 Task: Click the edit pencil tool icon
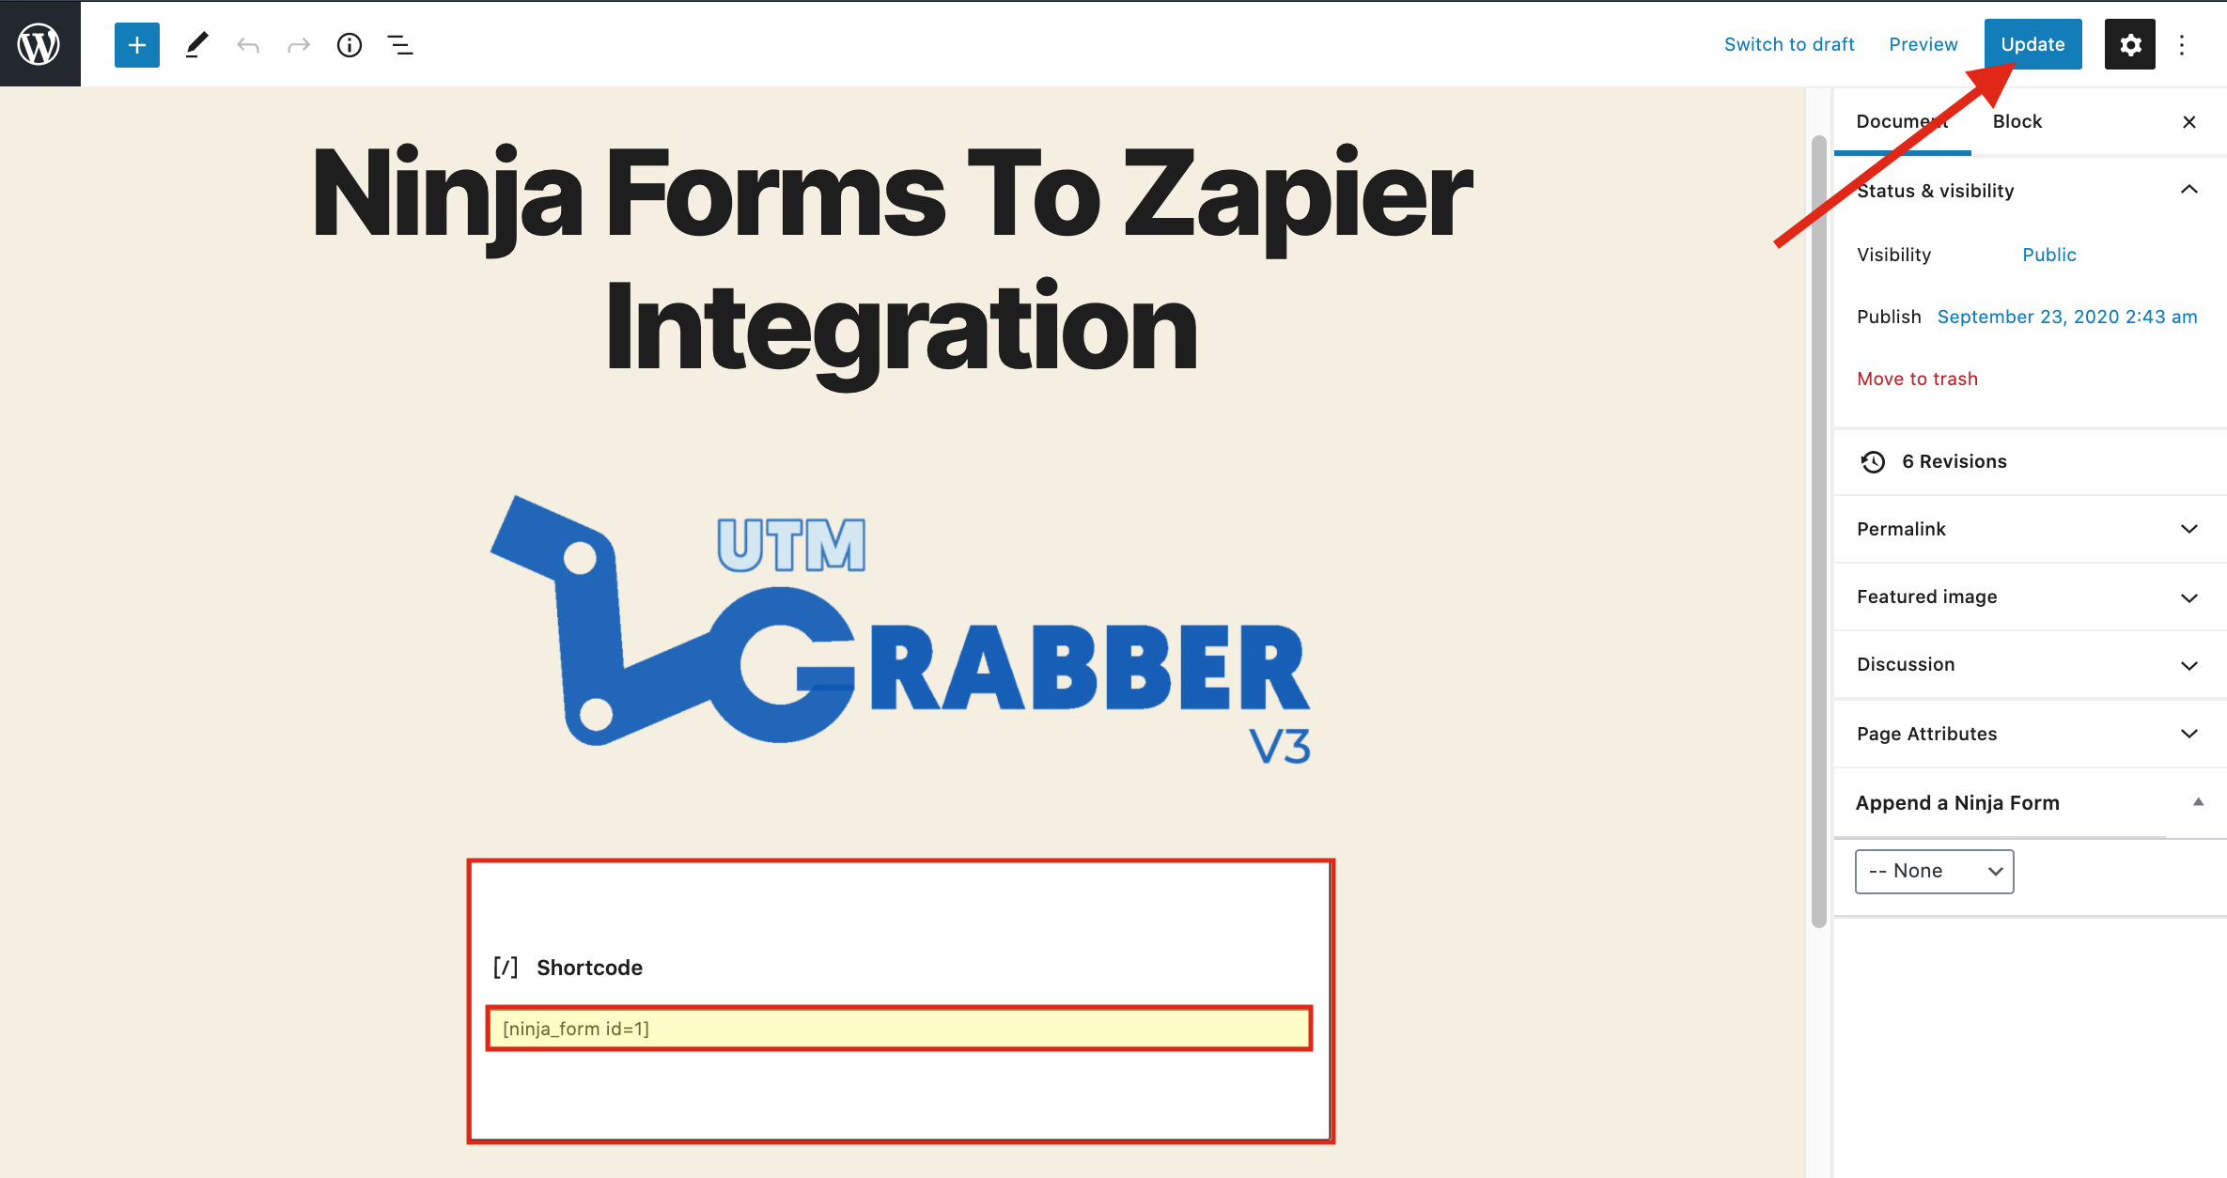pos(195,42)
